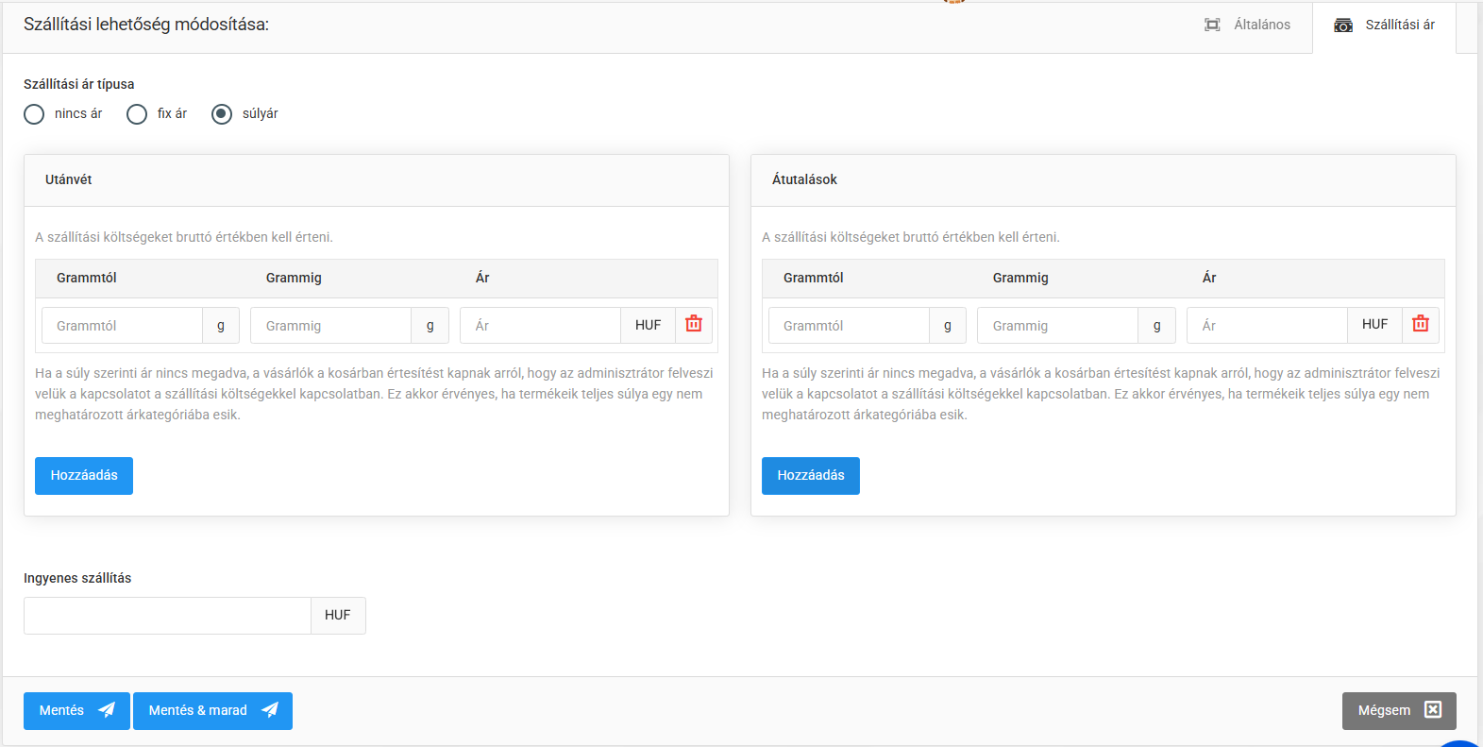Choose the 'súlyár' radio option
Screen dimensions: 1483x747
point(222,114)
